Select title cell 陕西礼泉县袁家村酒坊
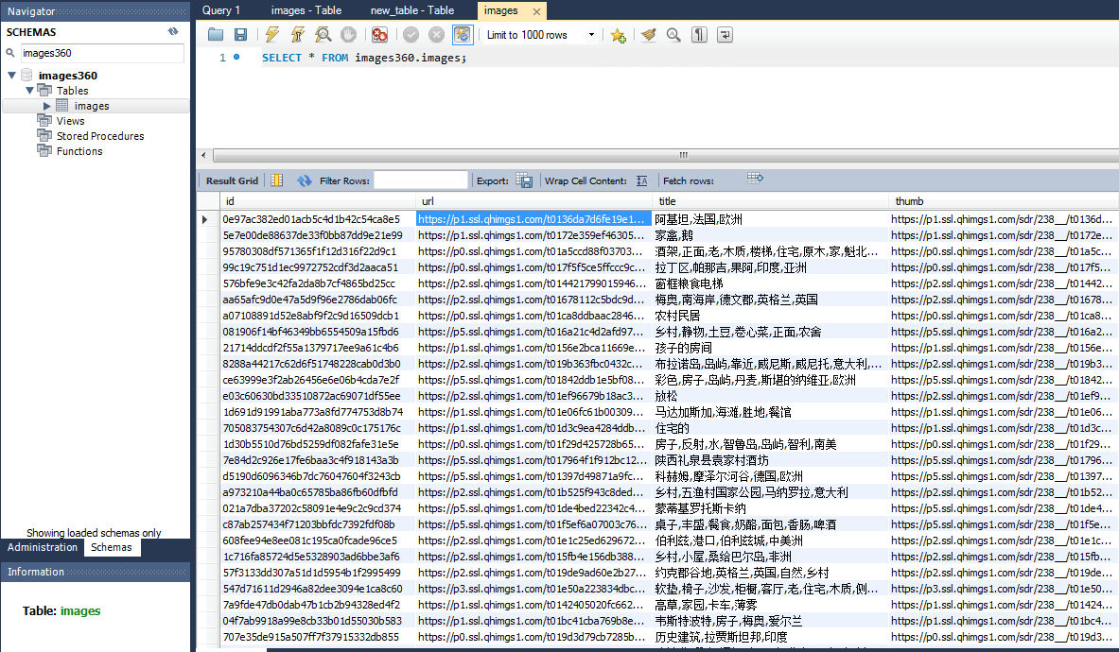 point(770,460)
